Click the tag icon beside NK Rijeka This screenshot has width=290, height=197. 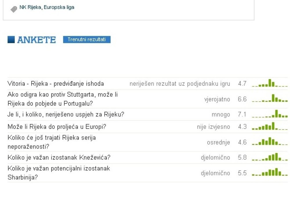14,9
